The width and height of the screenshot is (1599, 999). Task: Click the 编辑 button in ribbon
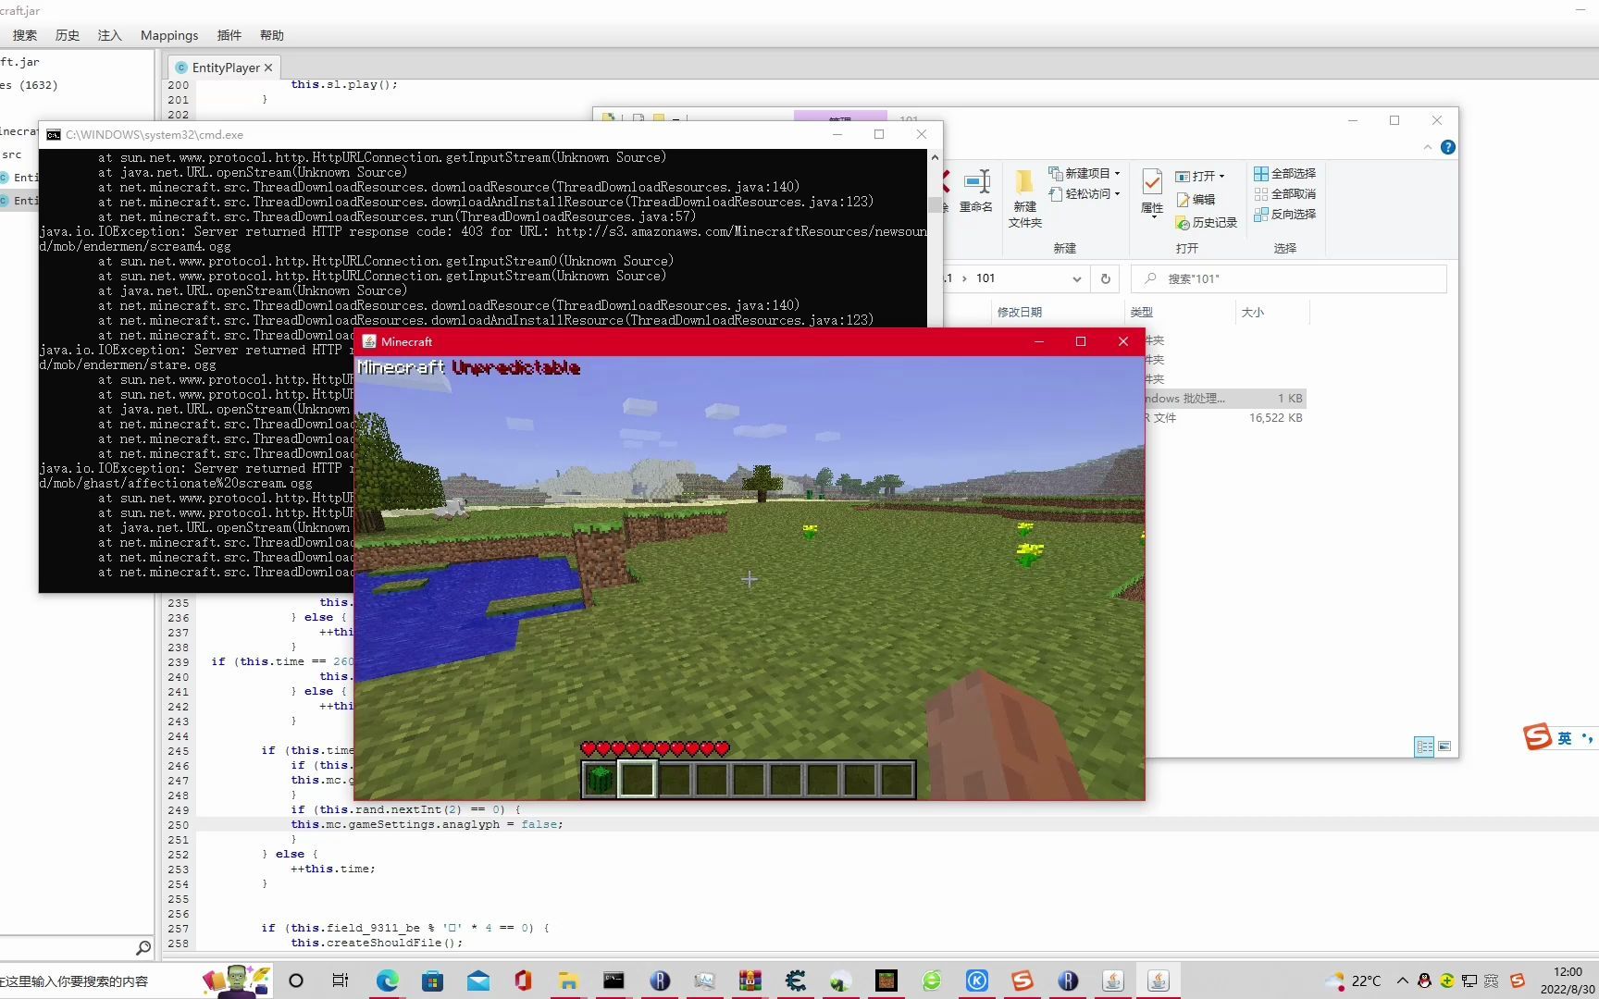coord(1196,199)
